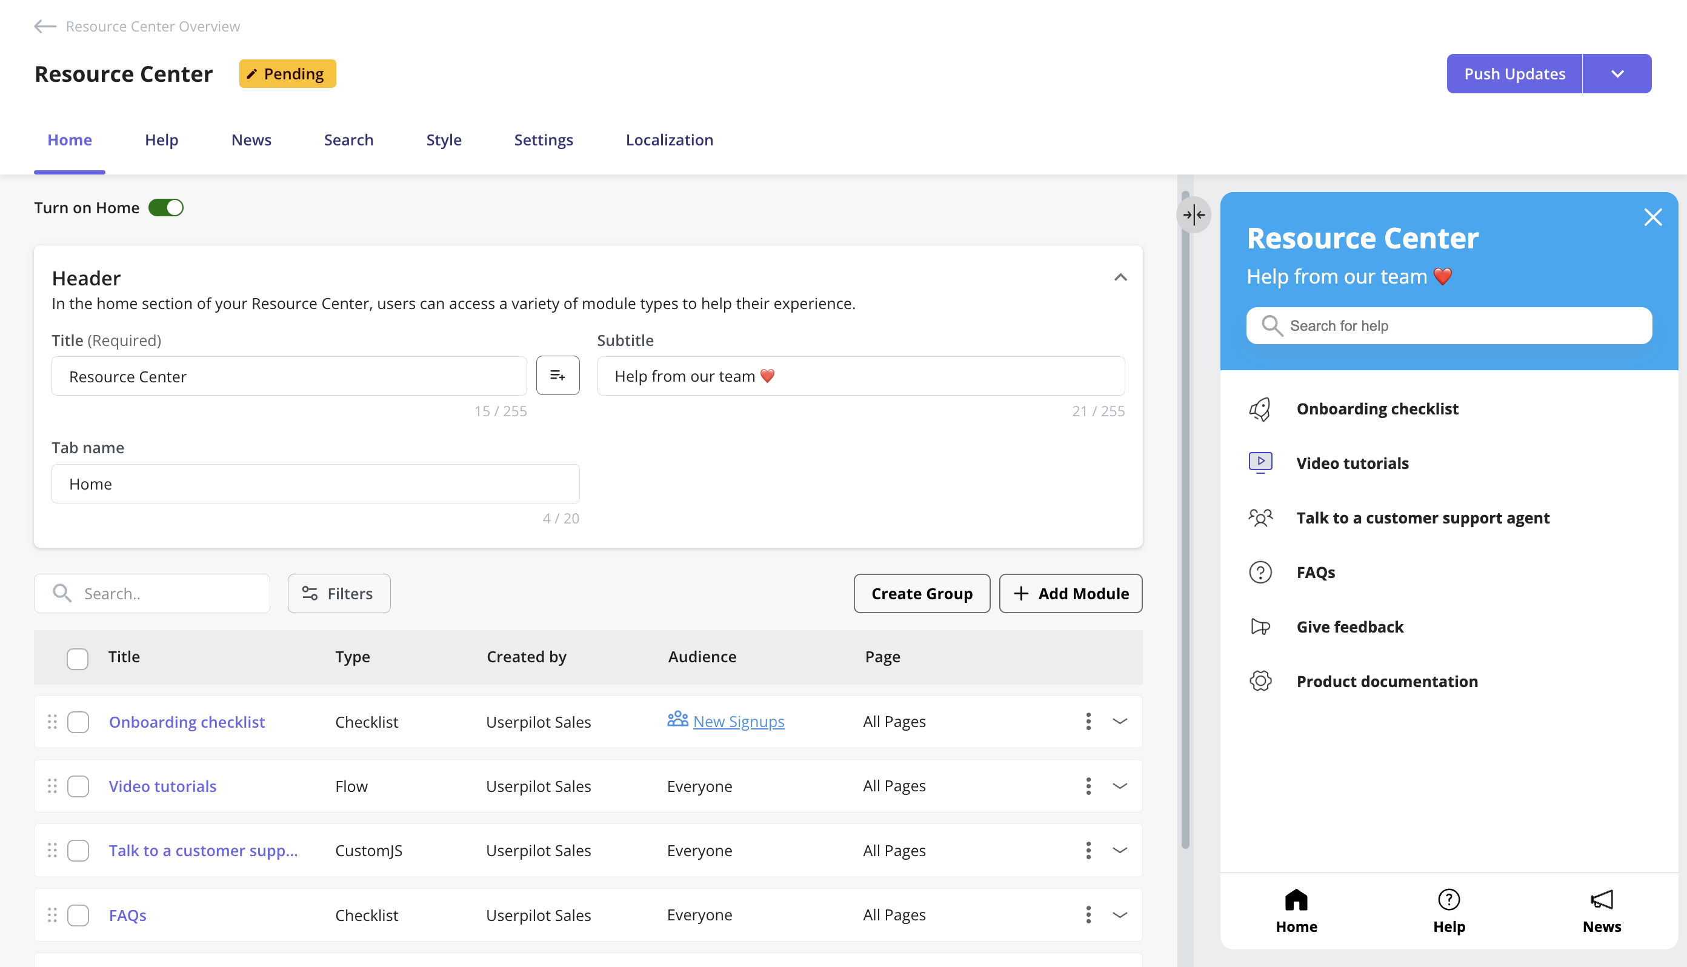The height and width of the screenshot is (967, 1687).
Task: Click the product documentation gear icon
Action: click(1262, 681)
